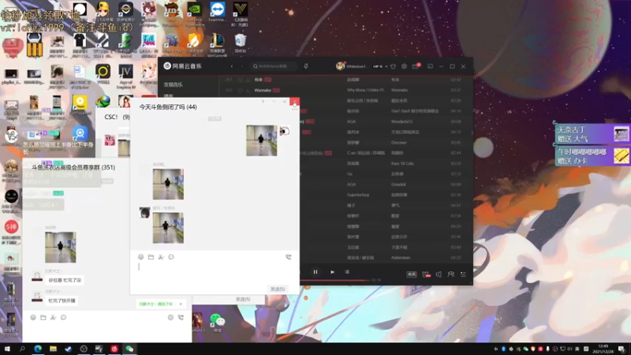Open the lyrics view with the 词 button
631x355 pixels.
pos(347,272)
